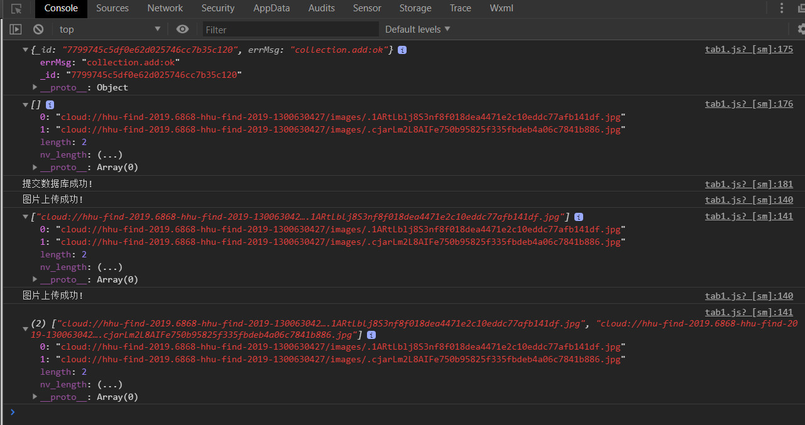Image resolution: width=805 pixels, height=425 pixels.
Task: Open the 'top' JavaScript context dropdown
Action: point(110,29)
